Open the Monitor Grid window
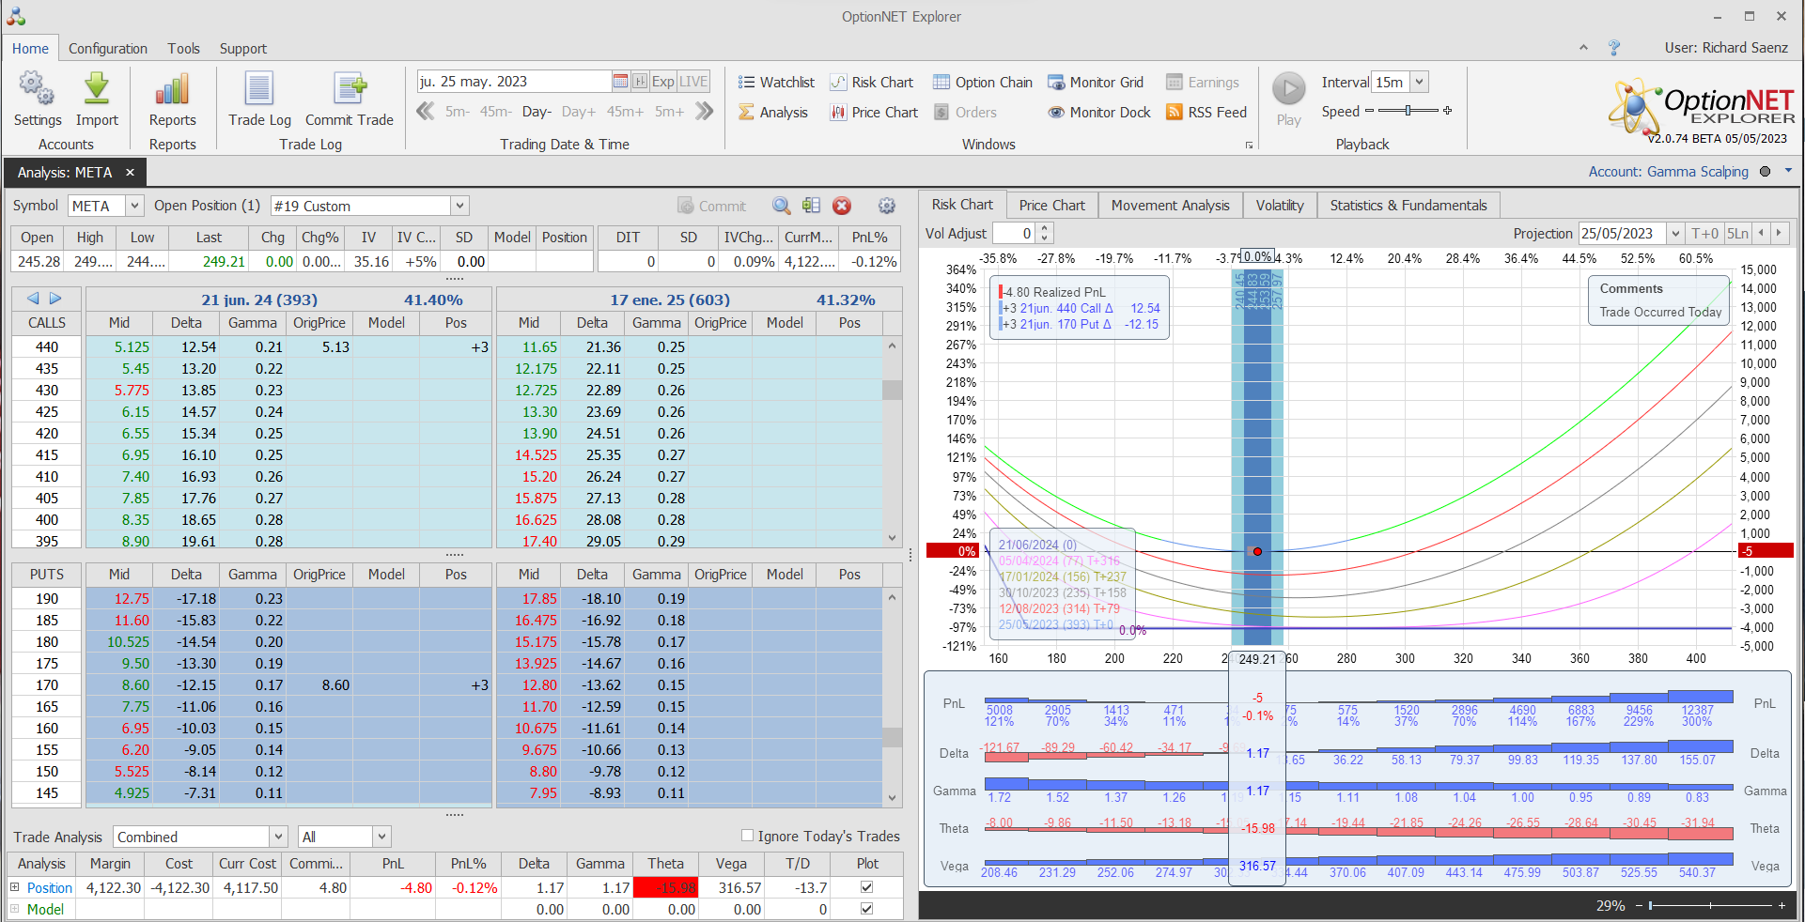Viewport: 1805px width, 922px height. click(1096, 83)
